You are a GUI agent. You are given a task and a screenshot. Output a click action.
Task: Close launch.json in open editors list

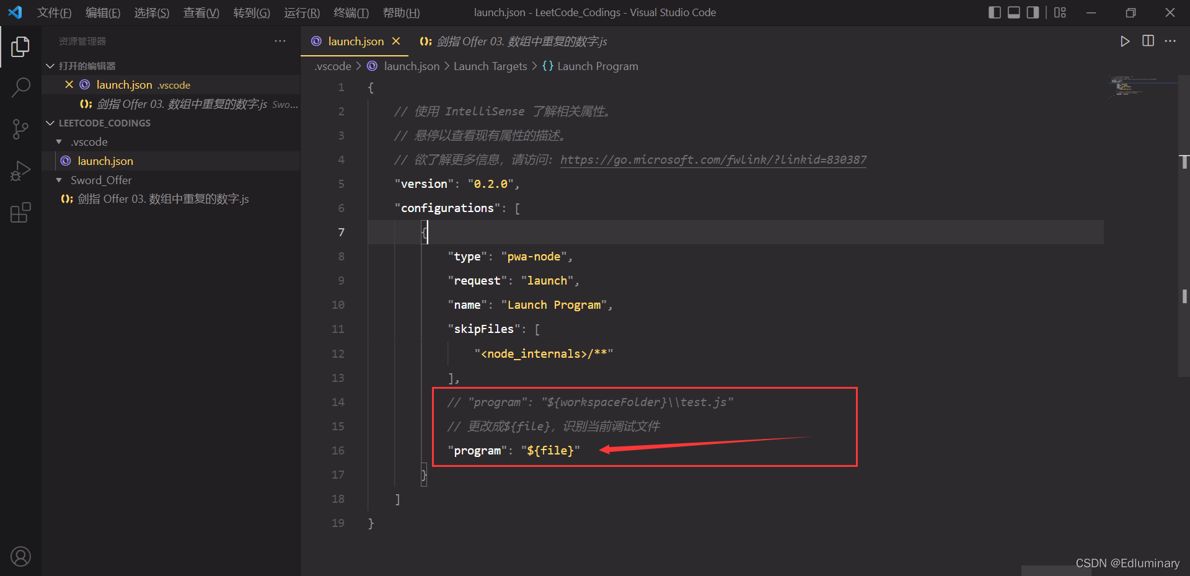point(69,84)
